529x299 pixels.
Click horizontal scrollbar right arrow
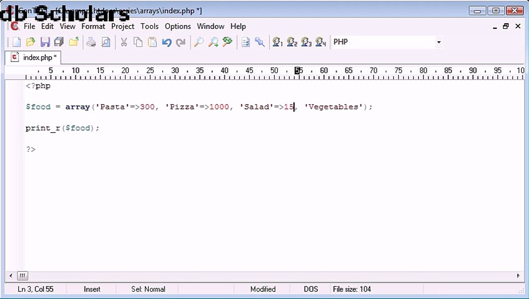tap(518, 275)
